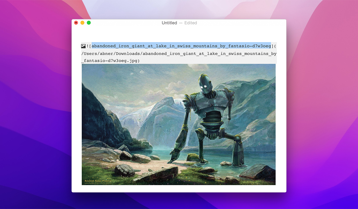Screen dimensions: 358x209
Task: Click the Ancient Kaiju Project watermark text
Action: click(98, 181)
